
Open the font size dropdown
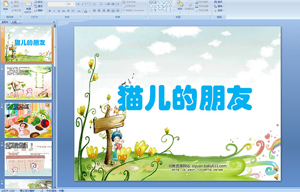point(74,4)
